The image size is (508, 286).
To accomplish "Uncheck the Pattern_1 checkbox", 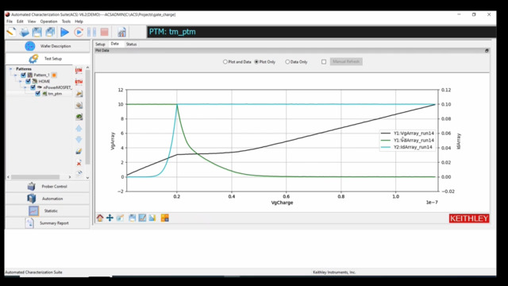I will [x=23, y=75].
